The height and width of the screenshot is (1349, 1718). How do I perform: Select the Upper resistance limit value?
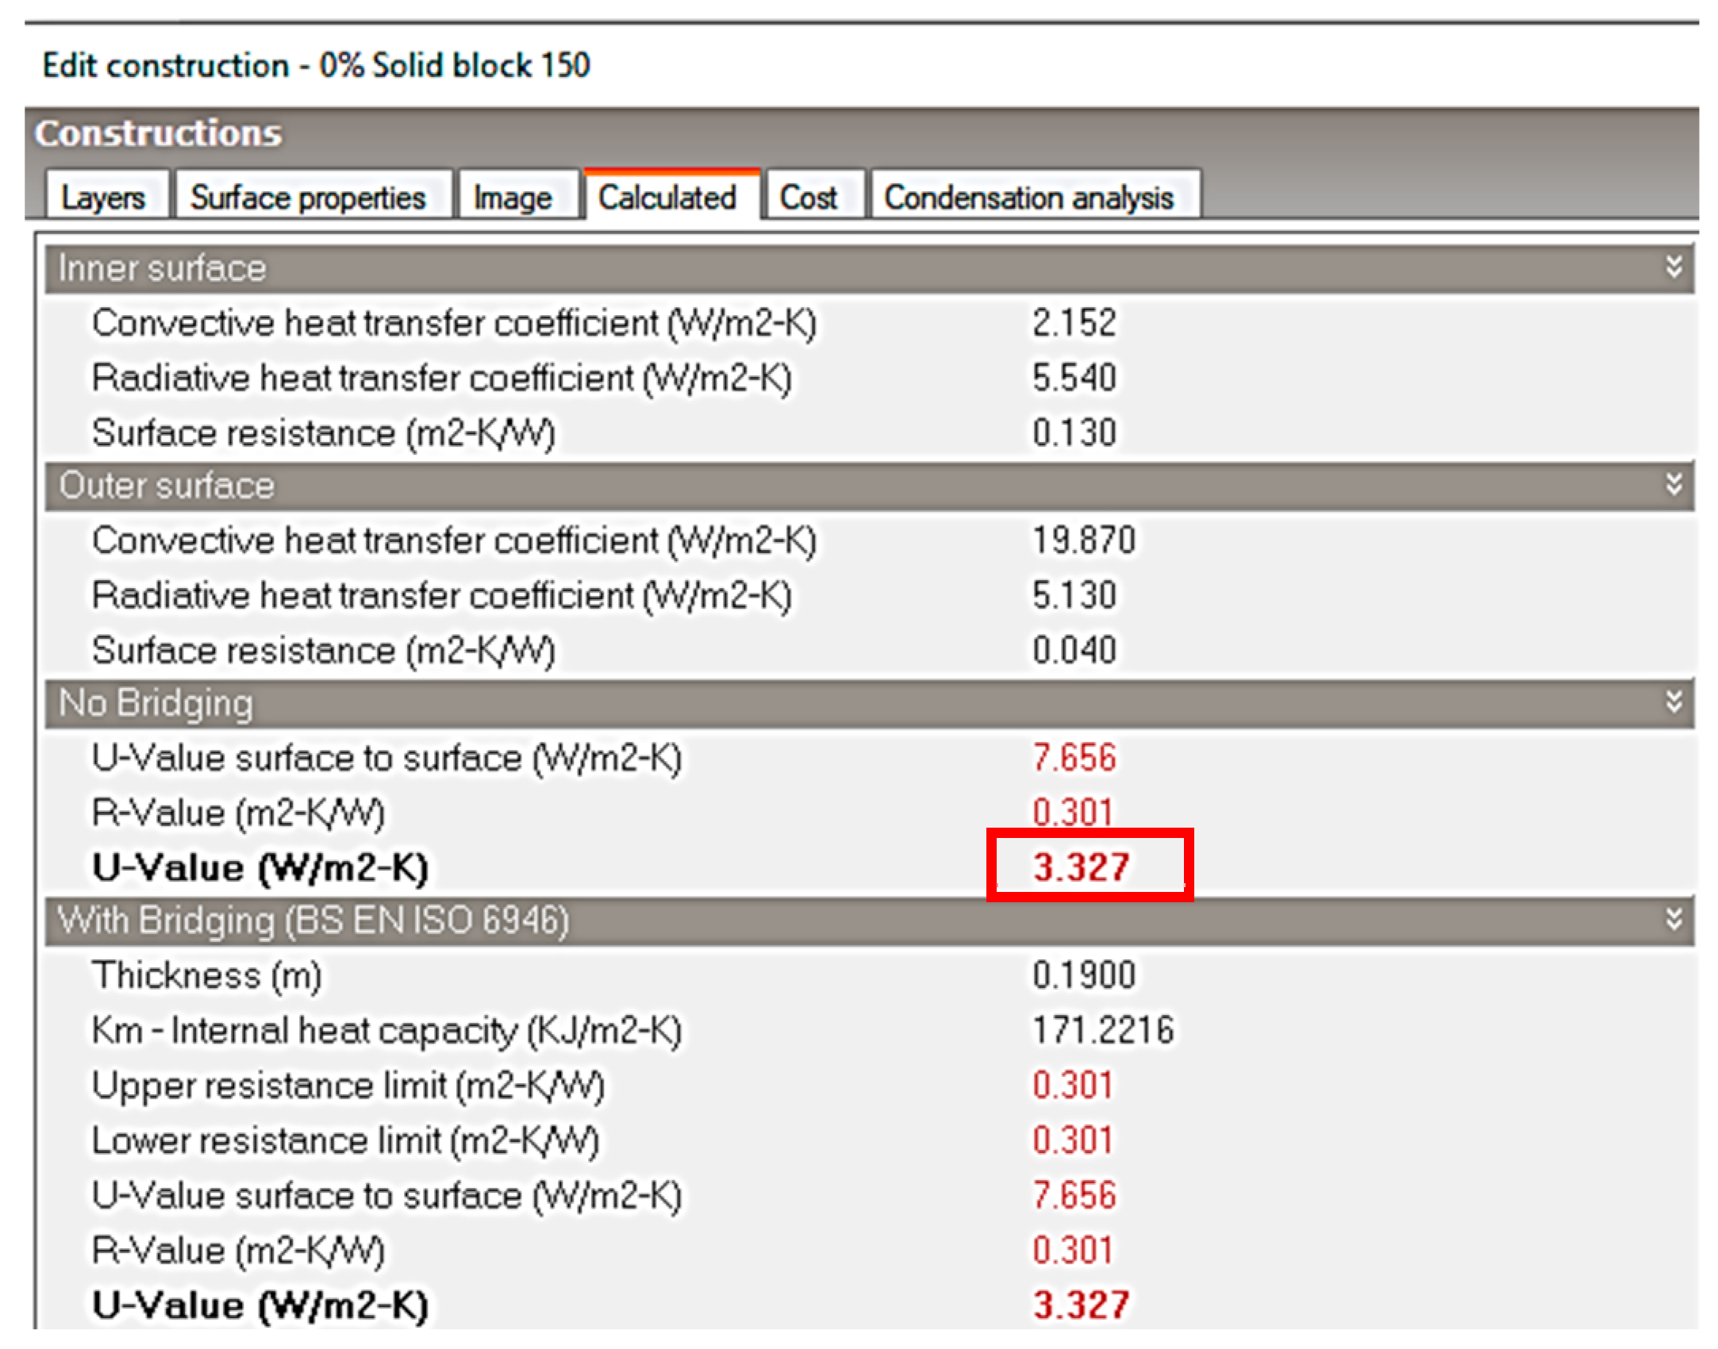click(x=1071, y=1086)
